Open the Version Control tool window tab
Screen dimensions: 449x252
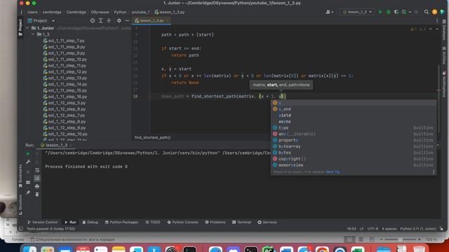pos(42,222)
